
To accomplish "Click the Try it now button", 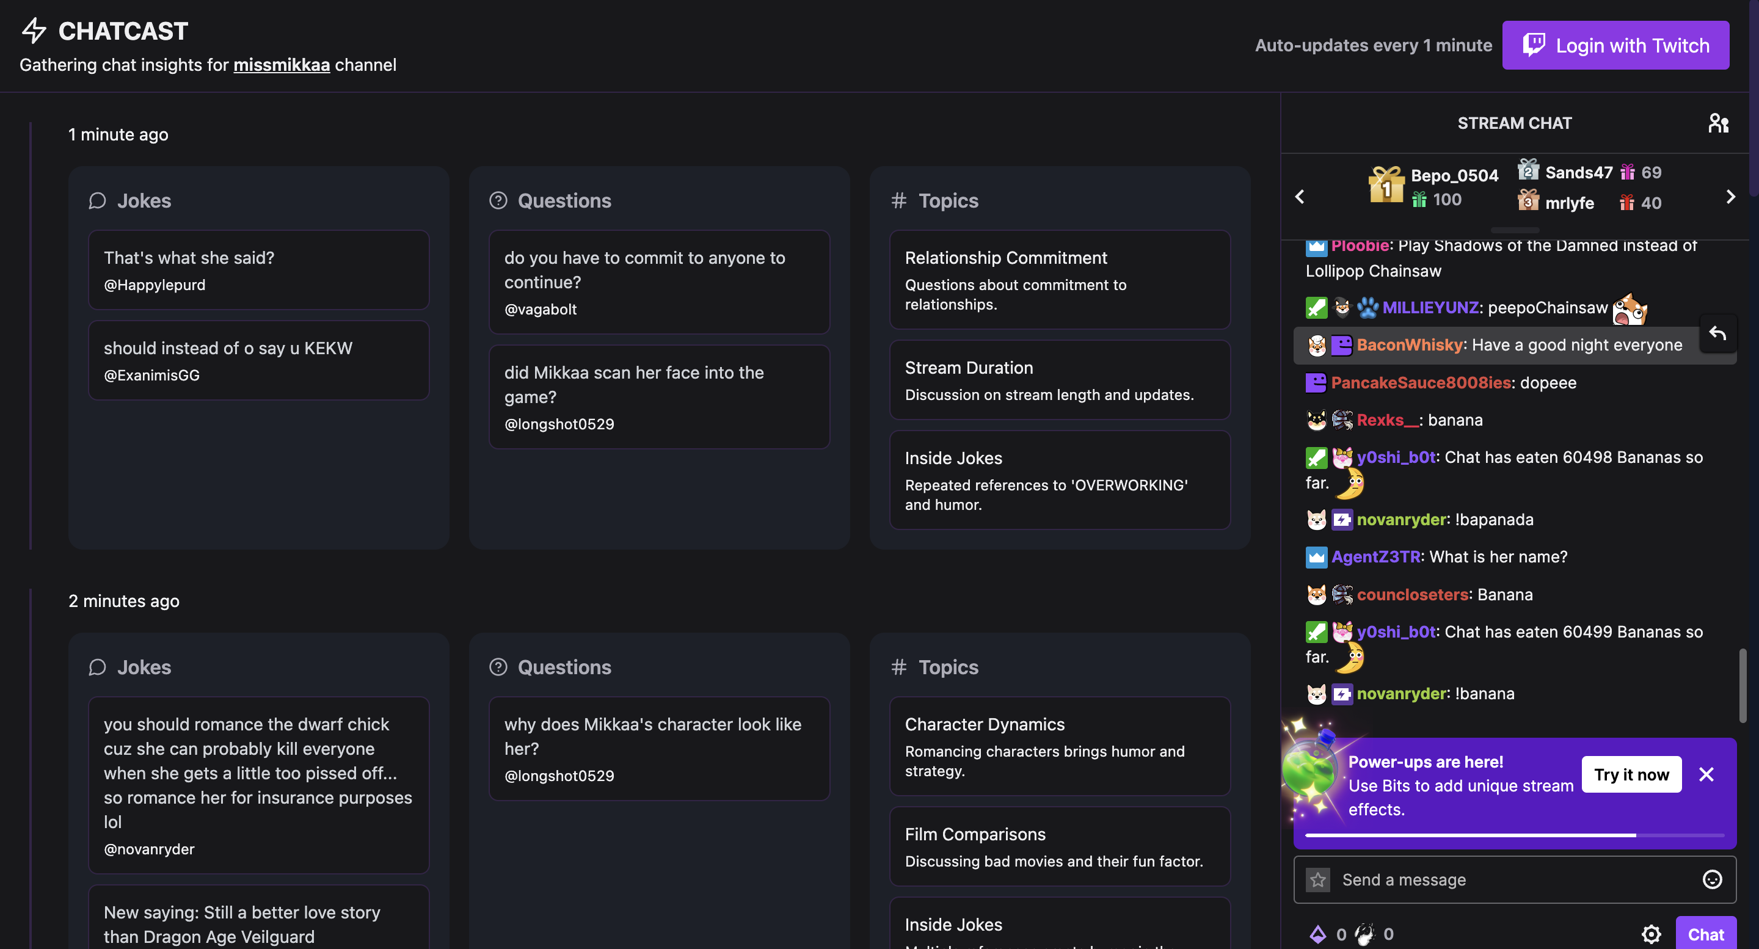I will (1631, 774).
